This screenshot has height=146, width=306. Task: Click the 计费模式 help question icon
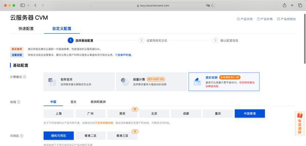tap(25, 77)
